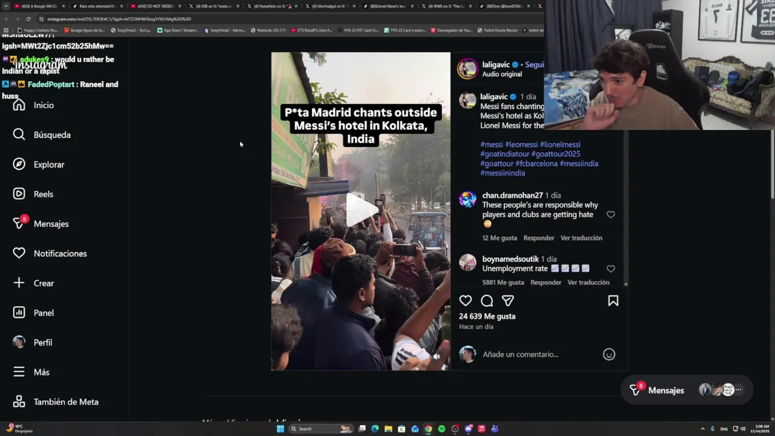The width and height of the screenshot is (775, 436).
Task: Open boynamedsoutik's profile picture
Action: pyautogui.click(x=467, y=262)
